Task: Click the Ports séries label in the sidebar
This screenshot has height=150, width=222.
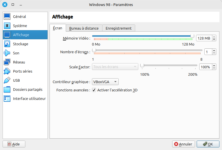Action: [23, 71]
